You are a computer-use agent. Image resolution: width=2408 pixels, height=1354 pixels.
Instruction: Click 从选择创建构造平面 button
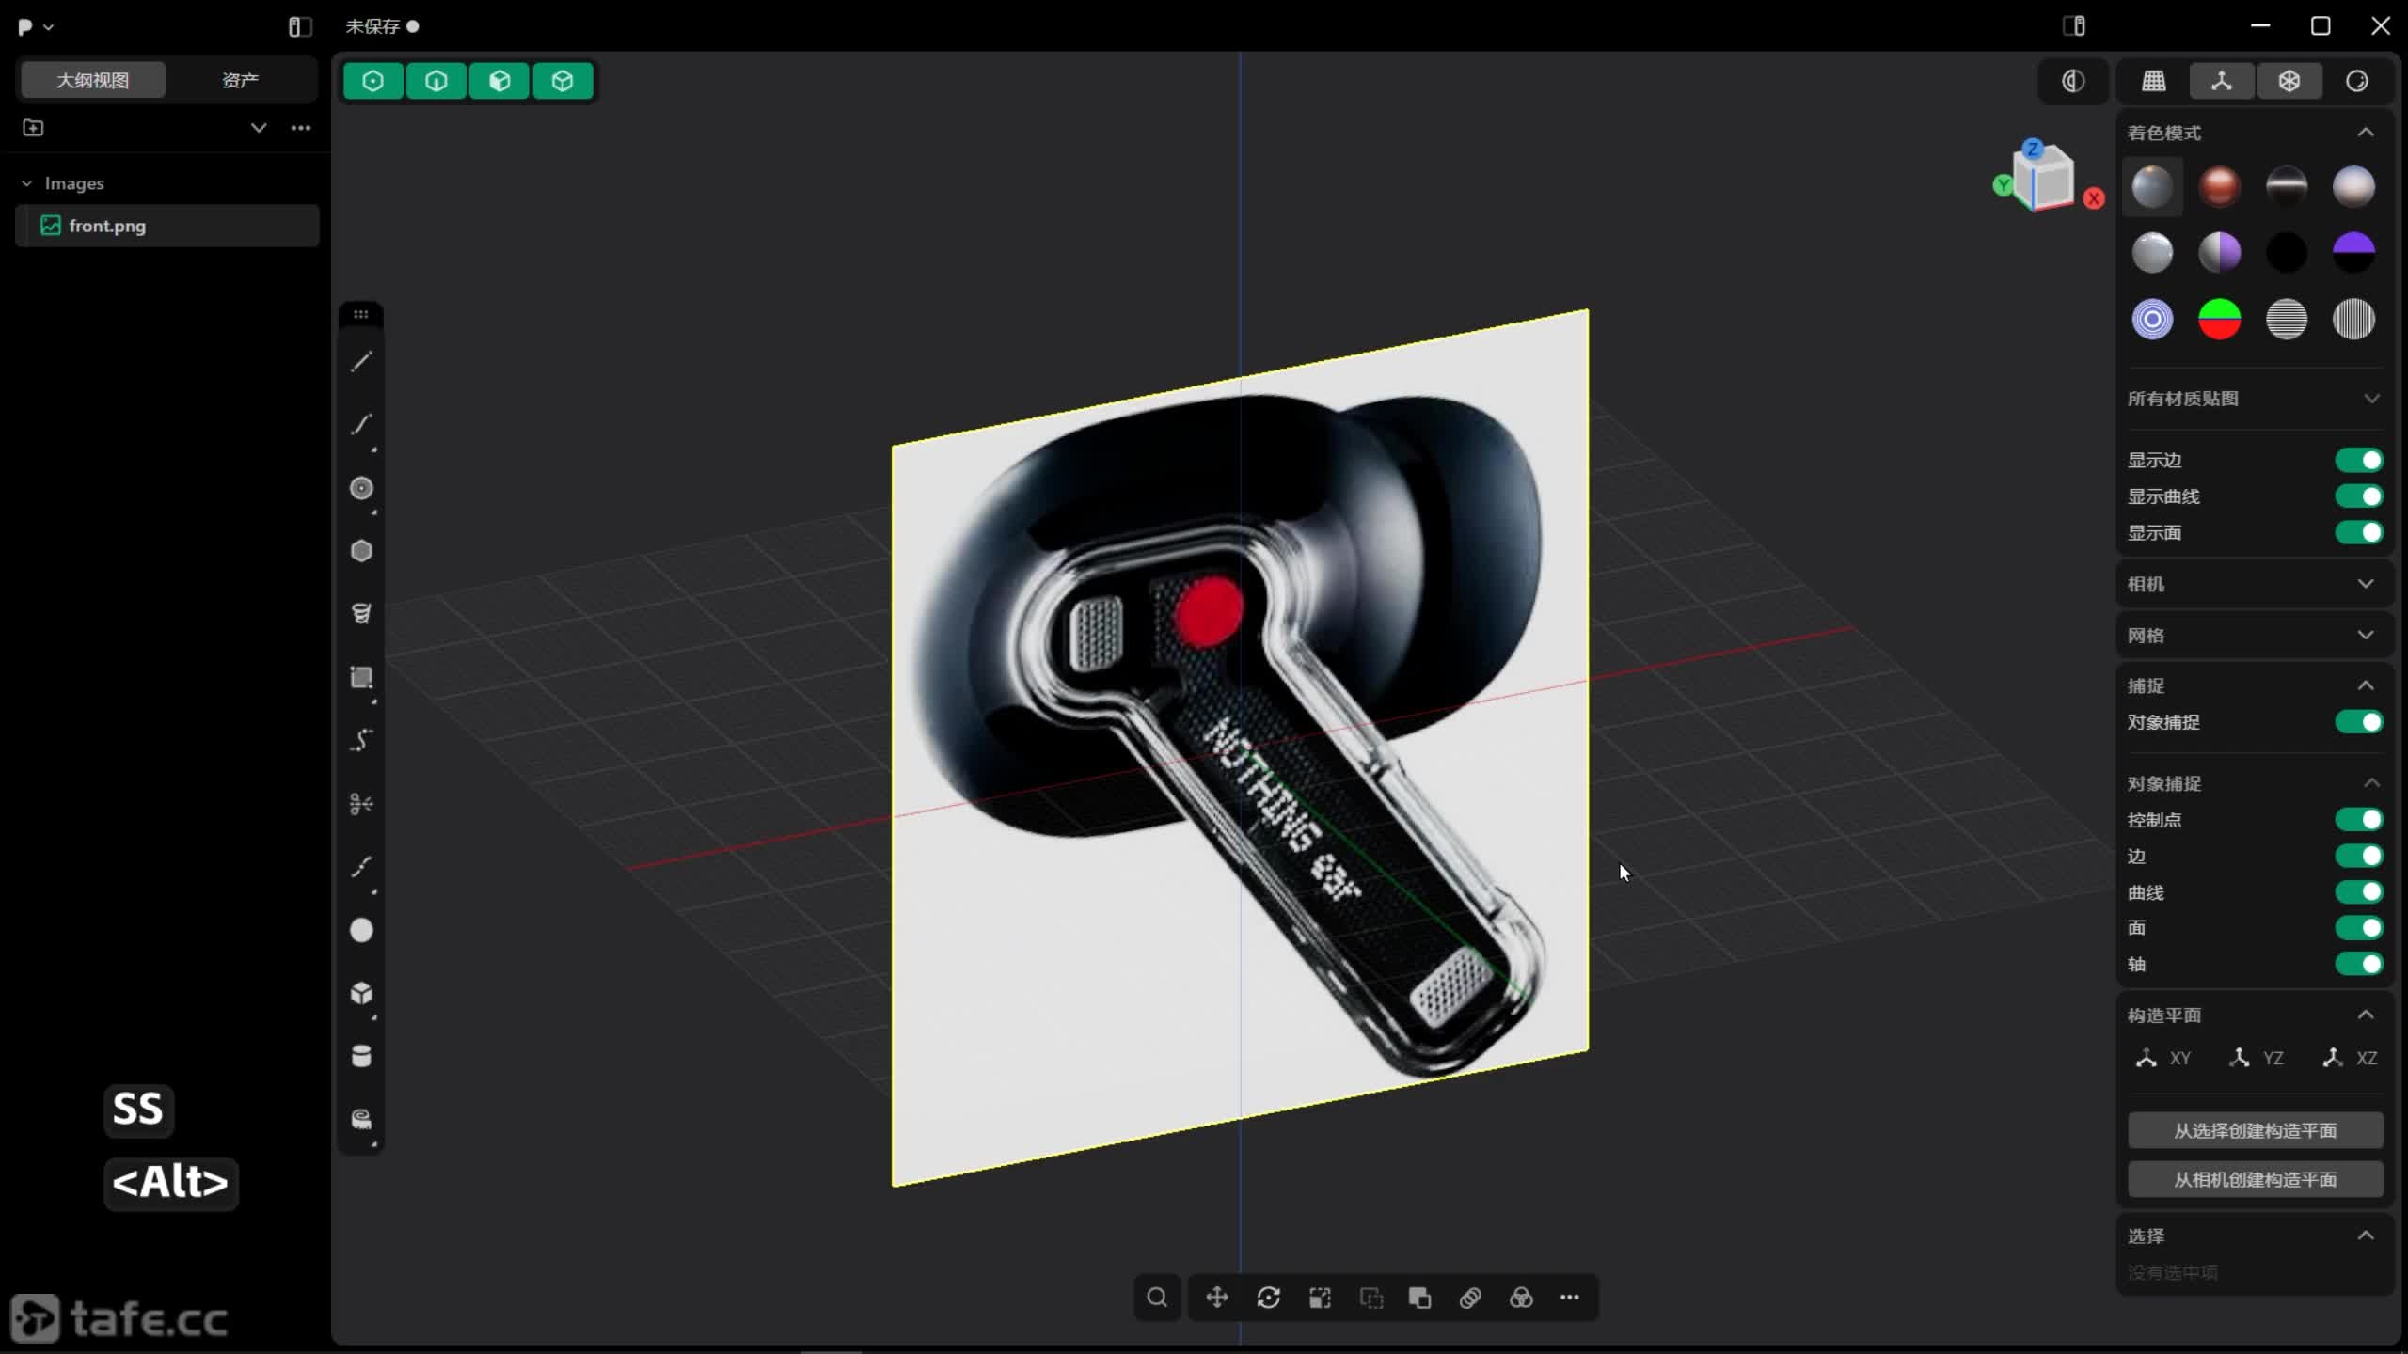(2255, 1130)
